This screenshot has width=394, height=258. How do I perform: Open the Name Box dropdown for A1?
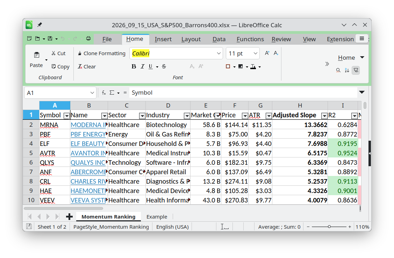(92, 93)
